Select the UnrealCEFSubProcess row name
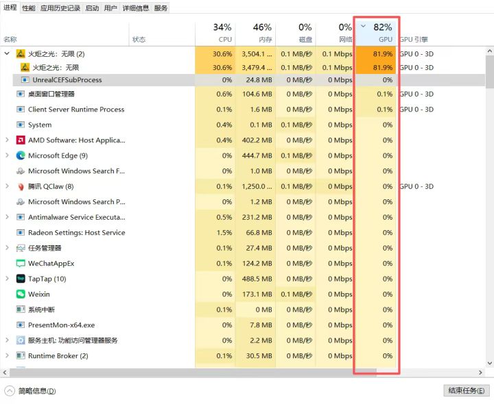Image resolution: width=494 pixels, height=404 pixels. click(x=67, y=80)
